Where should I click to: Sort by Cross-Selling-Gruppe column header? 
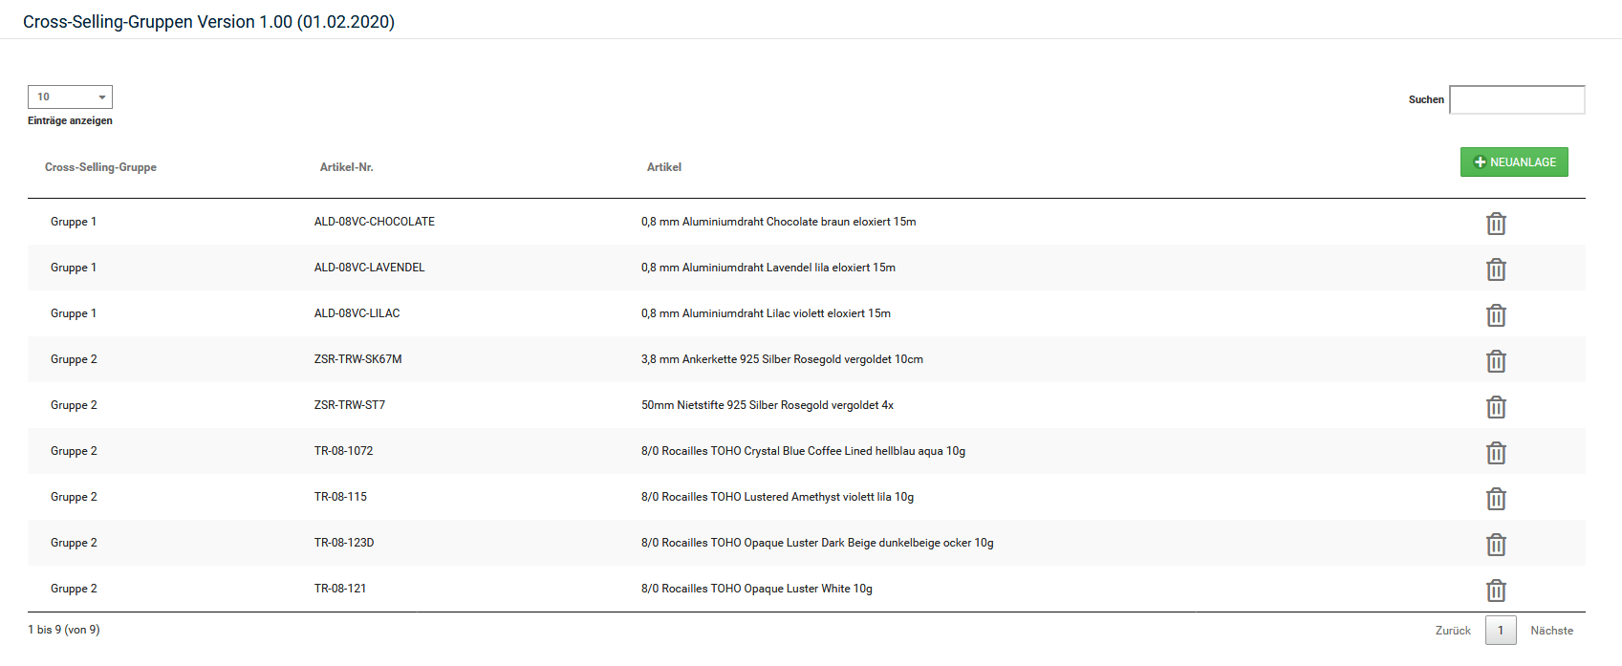(100, 167)
